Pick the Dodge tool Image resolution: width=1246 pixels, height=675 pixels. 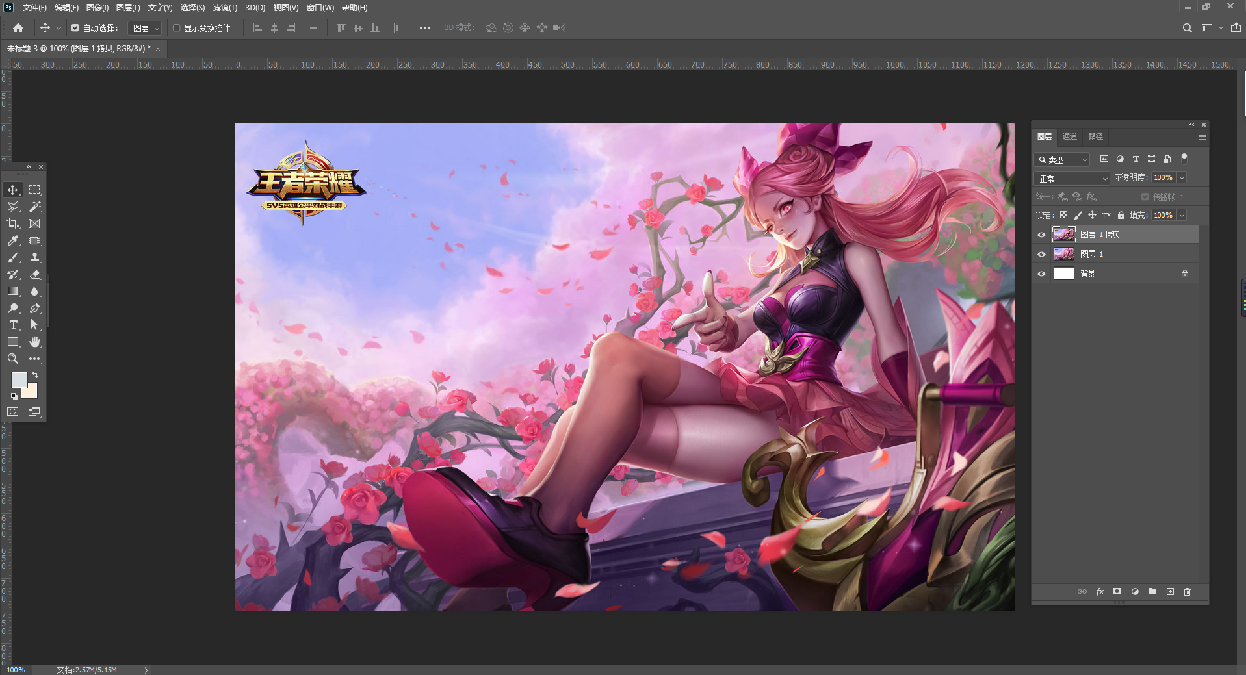13,308
